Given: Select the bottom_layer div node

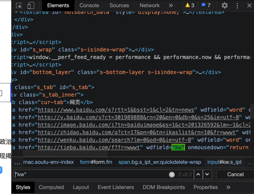Looking at the screenshot, I should point(116,72).
